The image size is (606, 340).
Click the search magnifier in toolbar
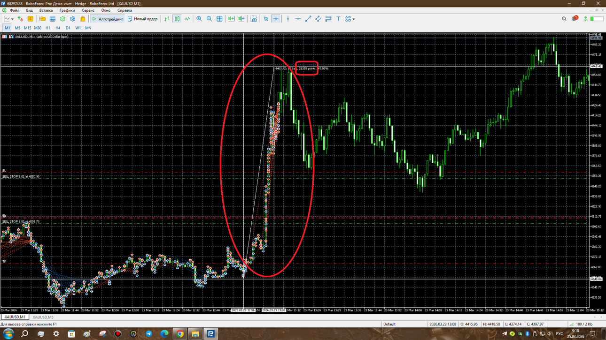(564, 19)
